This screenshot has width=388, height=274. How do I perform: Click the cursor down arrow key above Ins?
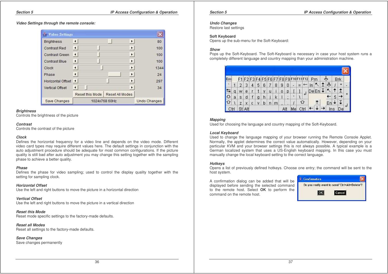335,102
